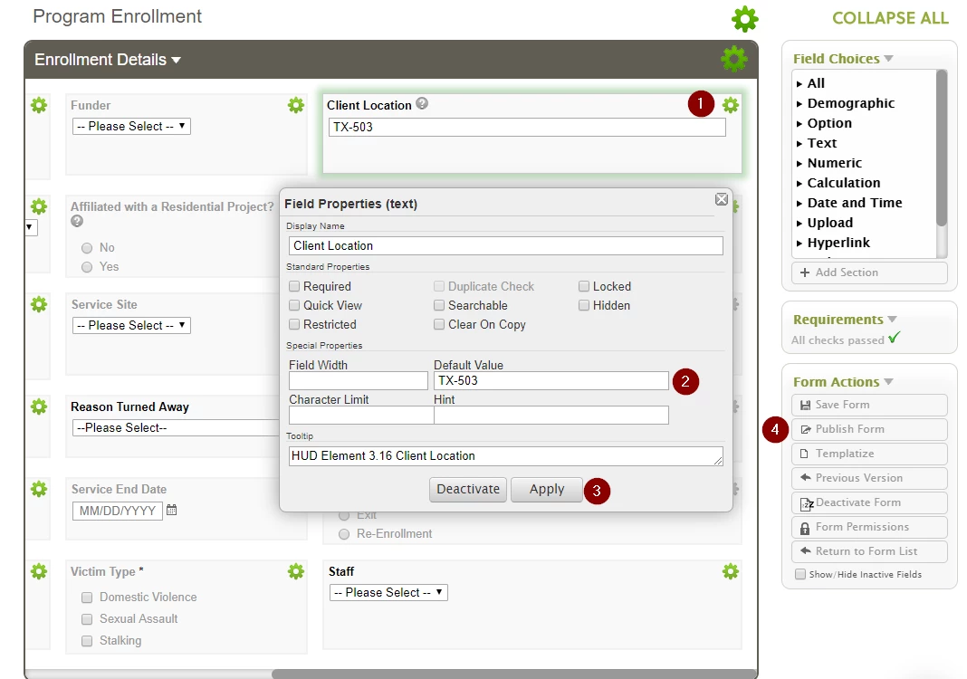
Task: Enable the Clear On Copy checkbox
Action: (439, 324)
